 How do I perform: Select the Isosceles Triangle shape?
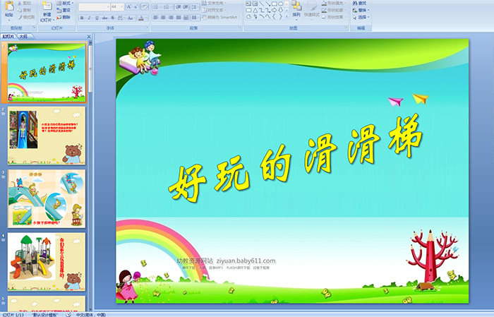255,11
